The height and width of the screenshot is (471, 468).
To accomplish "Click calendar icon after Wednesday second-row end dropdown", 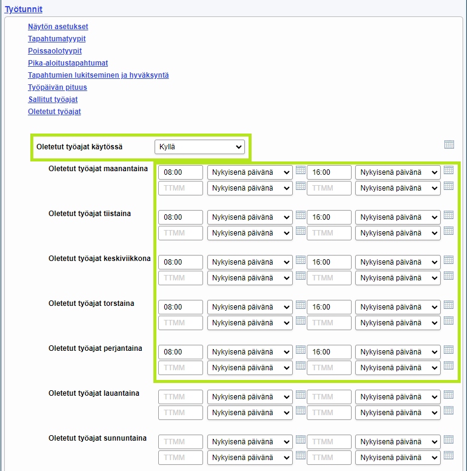I will (x=449, y=276).
